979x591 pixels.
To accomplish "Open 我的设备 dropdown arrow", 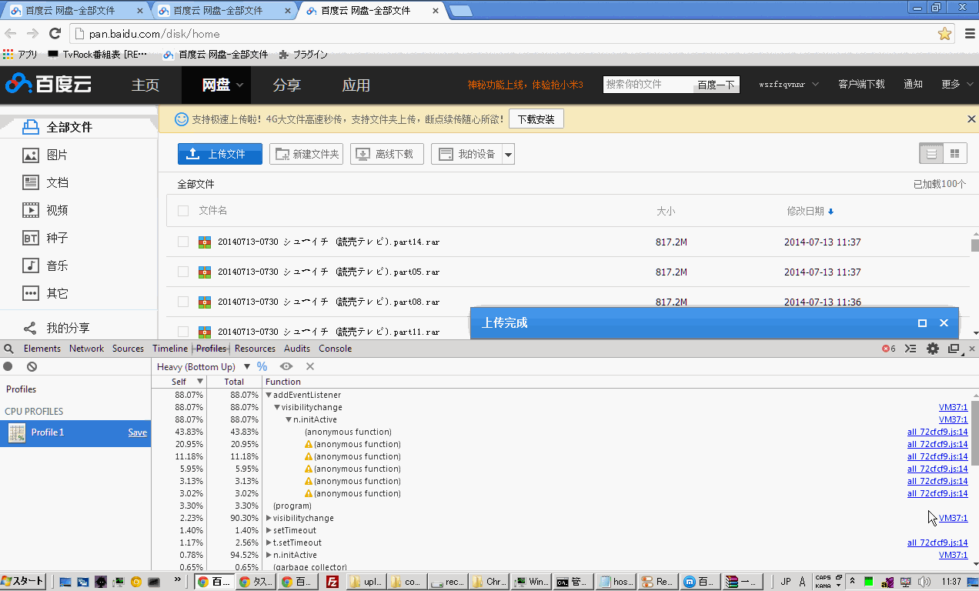I will (x=508, y=155).
